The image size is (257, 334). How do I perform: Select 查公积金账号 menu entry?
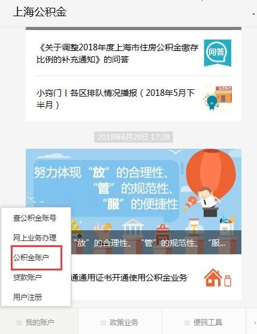[35, 218]
